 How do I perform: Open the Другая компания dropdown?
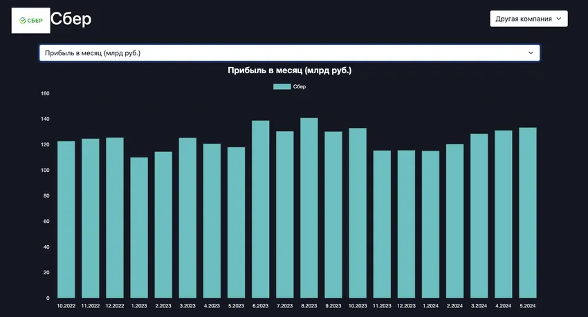(x=529, y=19)
